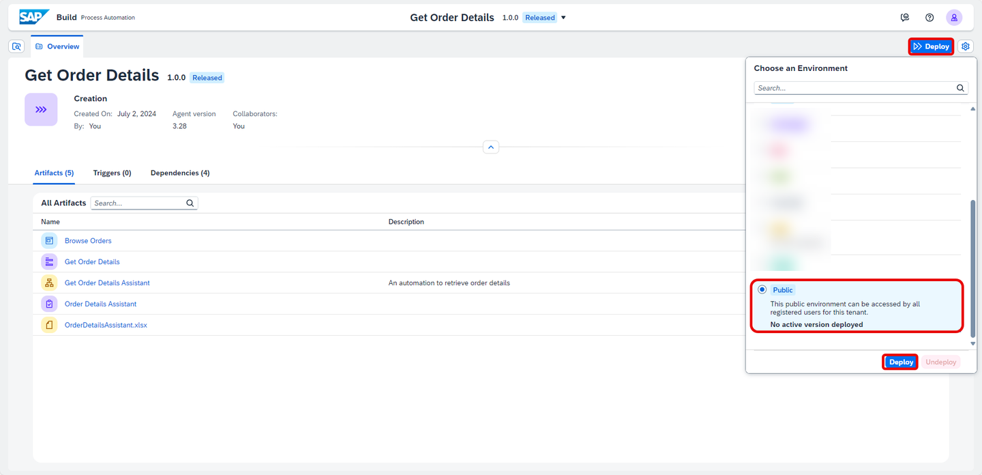Click the Order Details Assistant form icon
The image size is (982, 475).
tap(49, 304)
